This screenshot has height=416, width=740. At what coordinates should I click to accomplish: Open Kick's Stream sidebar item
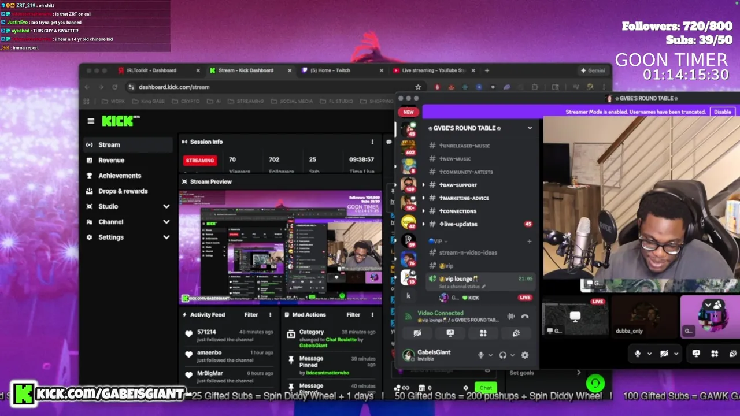click(x=128, y=145)
